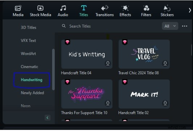The image size is (193, 131).
Task: Open the Newly Added category
Action: [x=32, y=93]
